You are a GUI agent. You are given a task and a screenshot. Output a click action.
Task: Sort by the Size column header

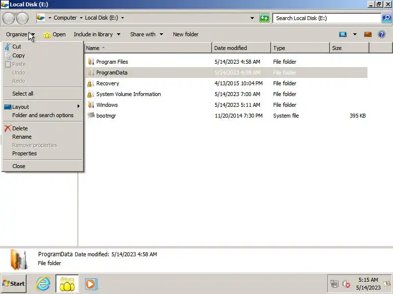click(x=349, y=48)
